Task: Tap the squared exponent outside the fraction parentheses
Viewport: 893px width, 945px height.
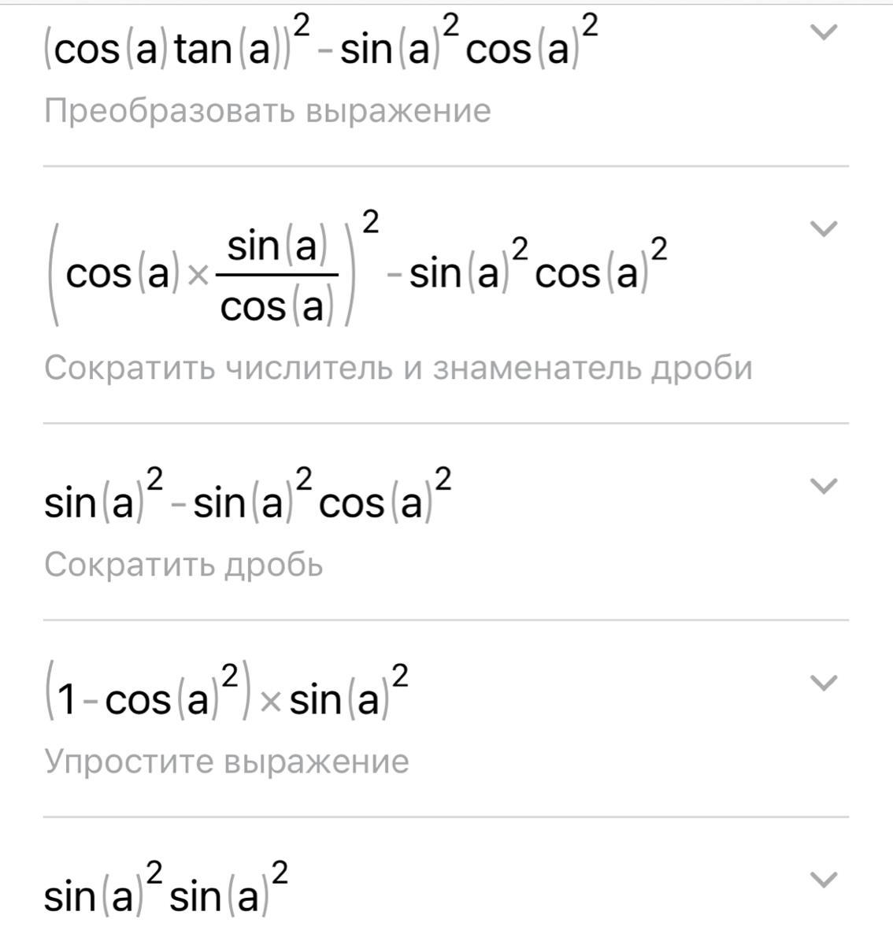Action: 369,223
